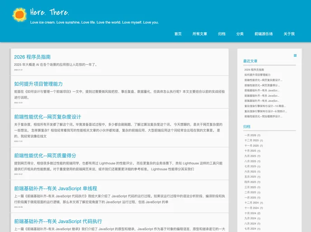The width and height of the screenshot is (311, 232).
Task: Go to the 首页 nav item
Action: pos(178,34)
